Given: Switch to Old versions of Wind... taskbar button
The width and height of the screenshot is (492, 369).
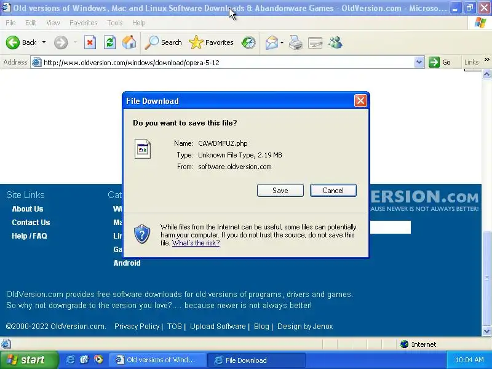Looking at the screenshot, I should coord(157,360).
